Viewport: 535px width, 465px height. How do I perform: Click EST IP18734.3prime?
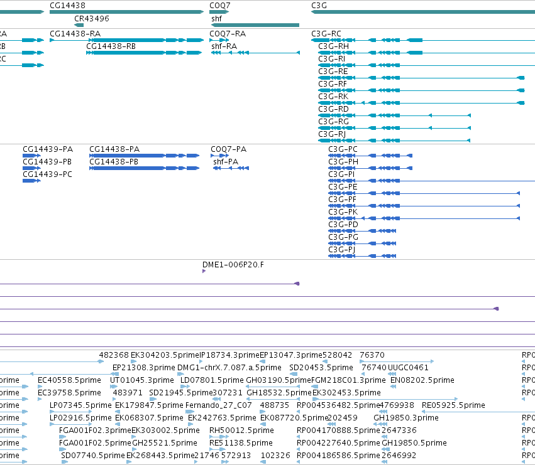coord(229,355)
